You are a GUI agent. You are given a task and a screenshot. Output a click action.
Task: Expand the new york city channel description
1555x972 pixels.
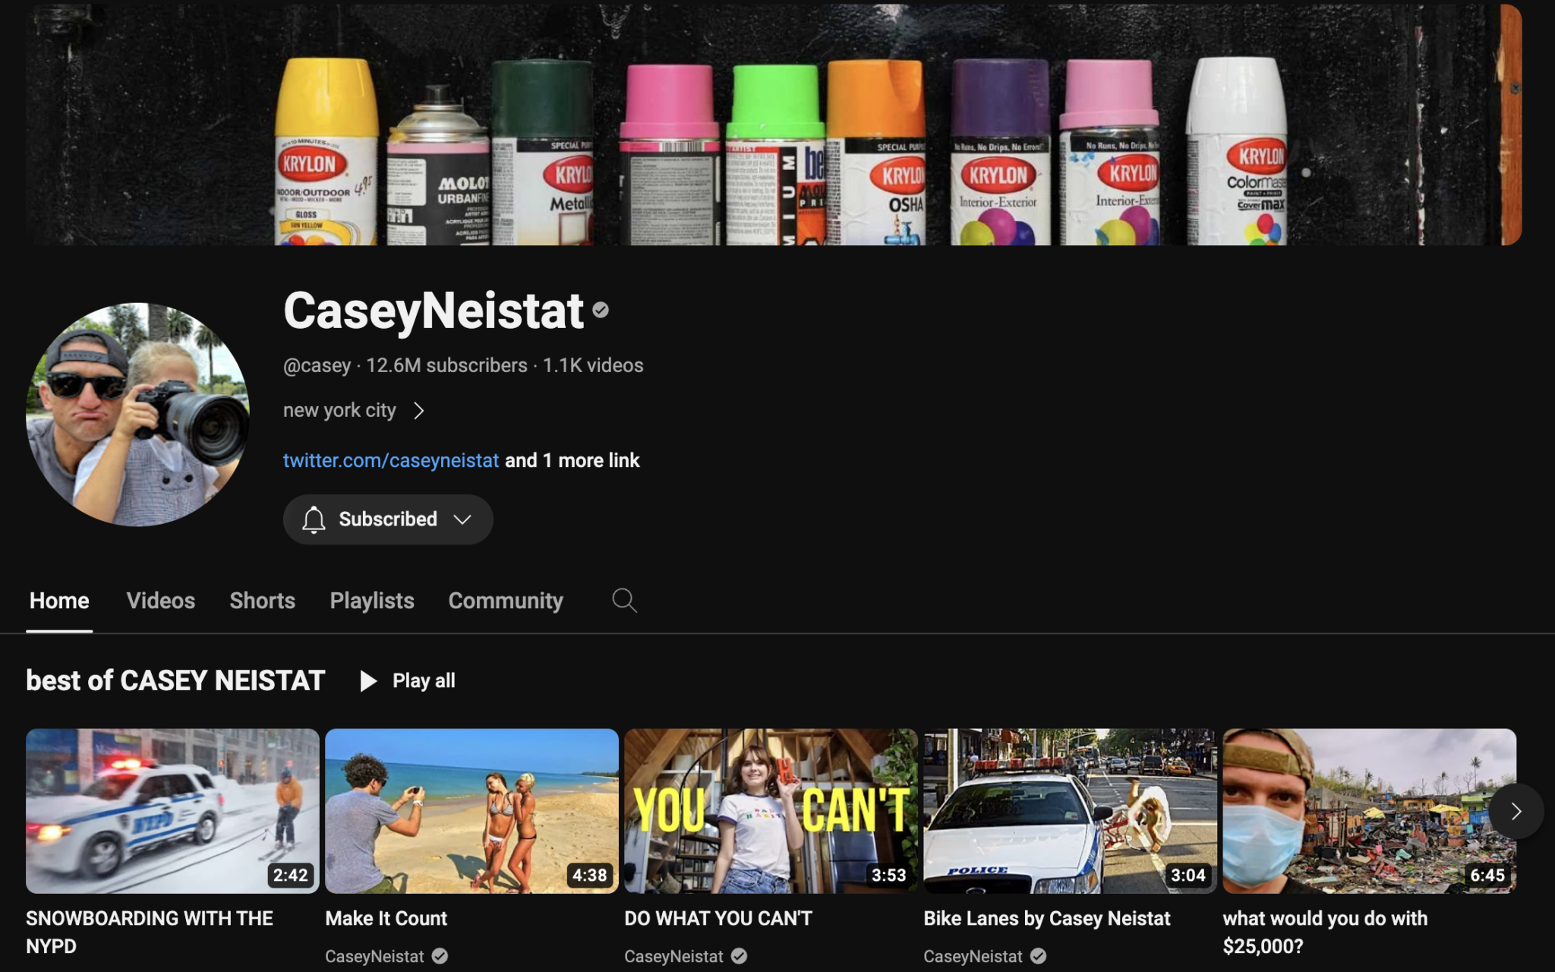(x=354, y=411)
